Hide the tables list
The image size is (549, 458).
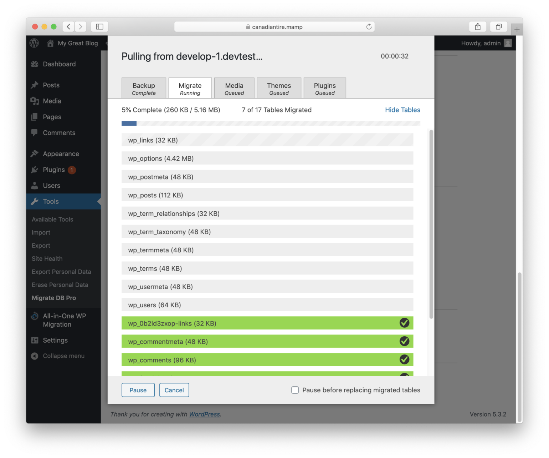click(402, 110)
